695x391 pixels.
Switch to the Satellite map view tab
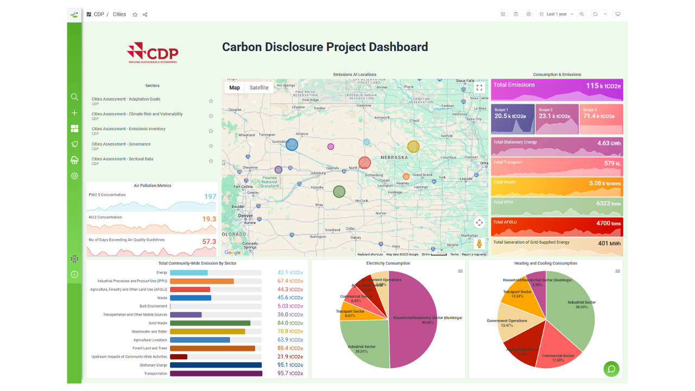[x=259, y=87]
